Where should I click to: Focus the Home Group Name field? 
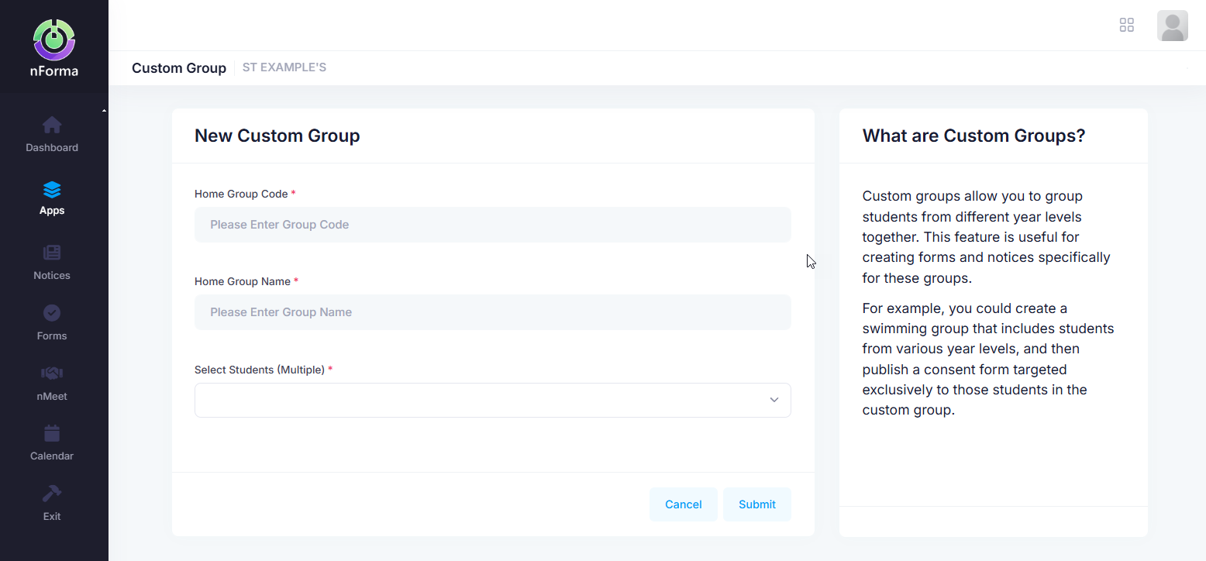[x=492, y=312]
